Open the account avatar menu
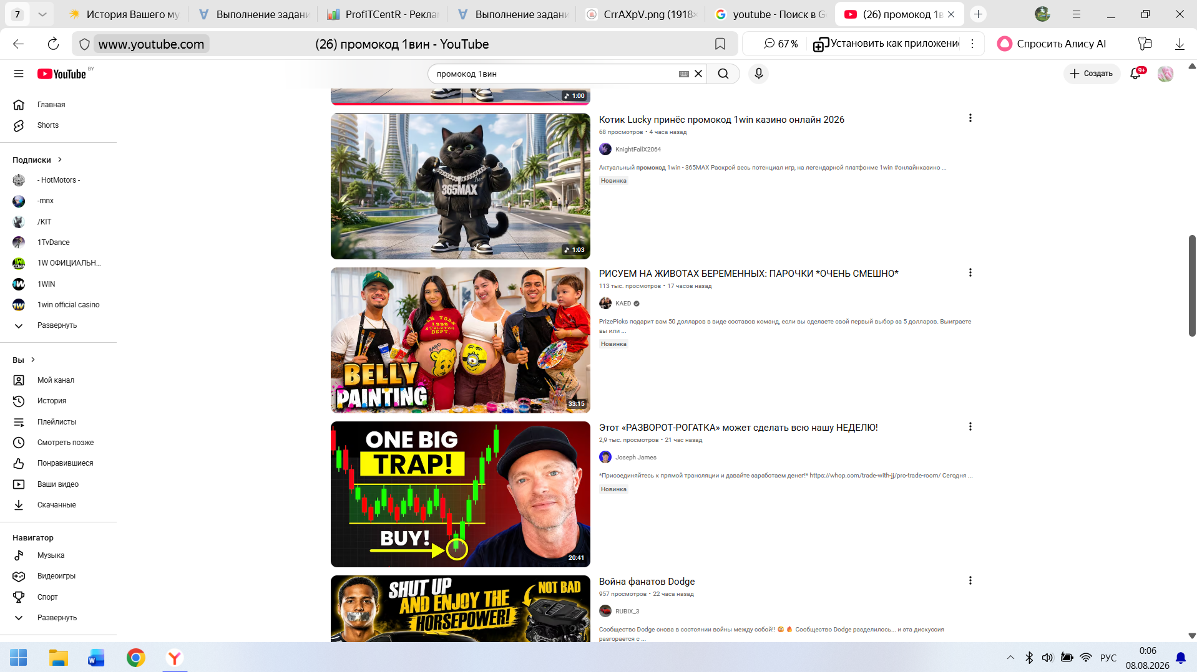Image resolution: width=1197 pixels, height=672 pixels. [x=1165, y=74]
